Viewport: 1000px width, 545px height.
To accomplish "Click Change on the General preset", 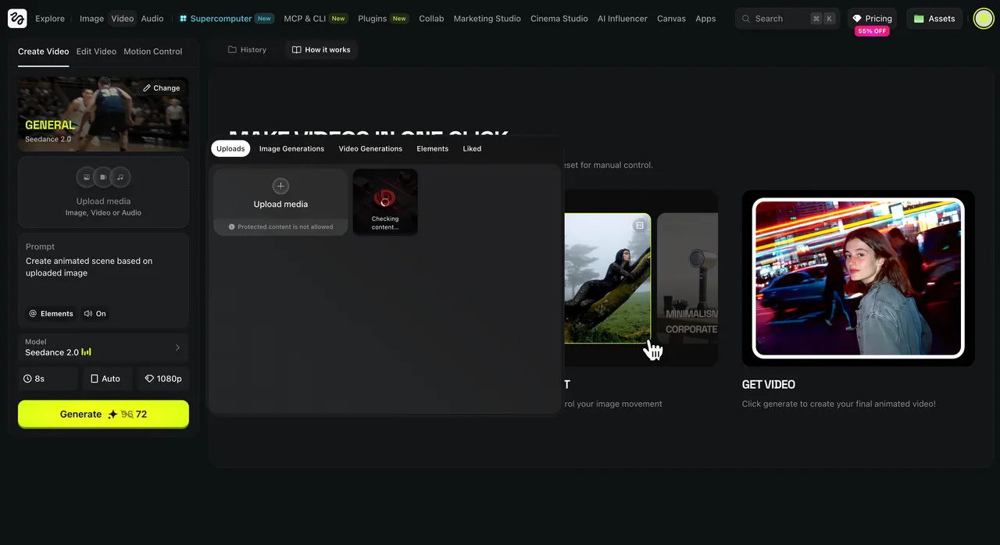I will click(x=162, y=88).
